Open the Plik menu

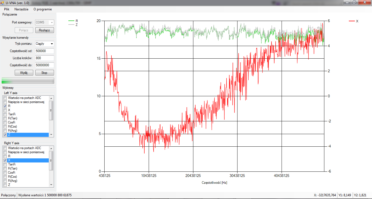click(x=7, y=9)
